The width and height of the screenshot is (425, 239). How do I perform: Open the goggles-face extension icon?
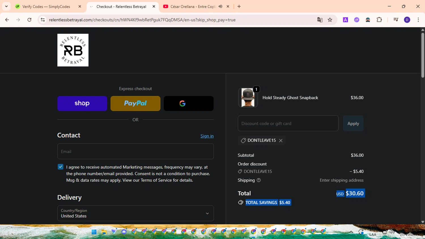point(368,20)
